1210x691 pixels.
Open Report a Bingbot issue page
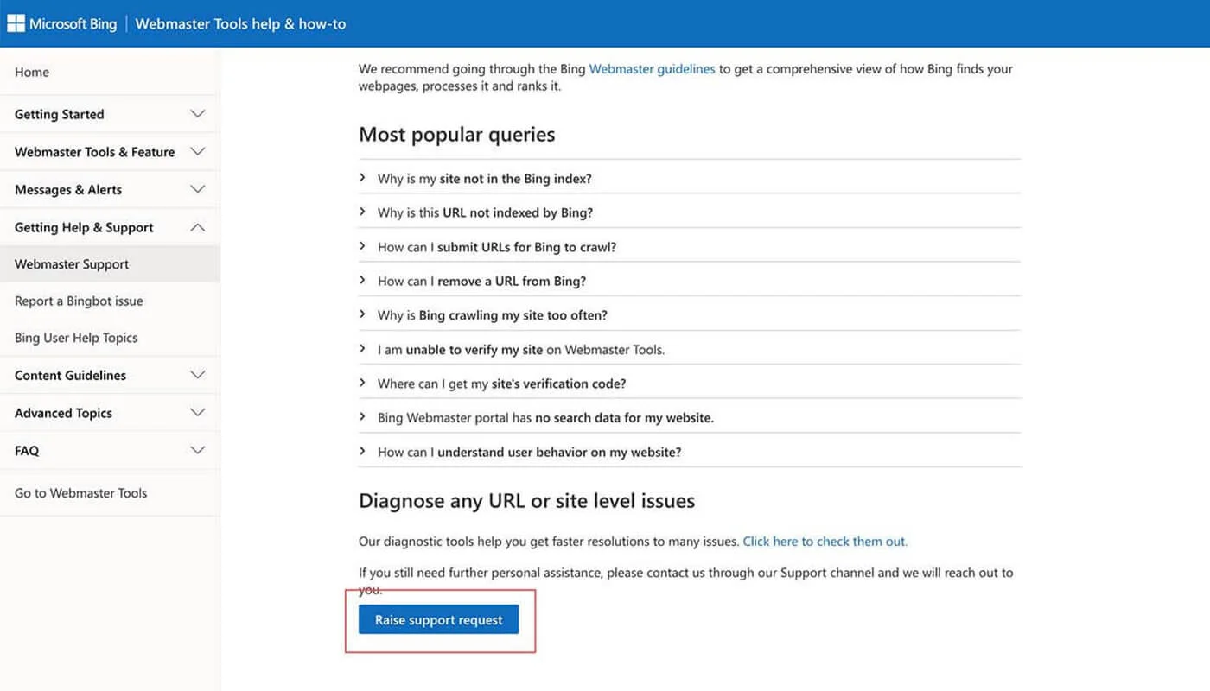click(x=79, y=301)
